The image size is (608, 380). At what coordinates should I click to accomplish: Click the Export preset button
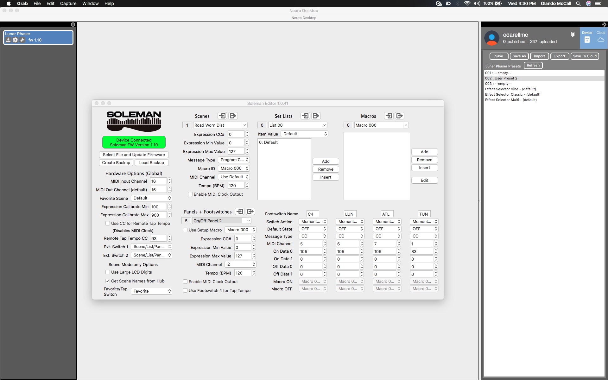point(560,56)
